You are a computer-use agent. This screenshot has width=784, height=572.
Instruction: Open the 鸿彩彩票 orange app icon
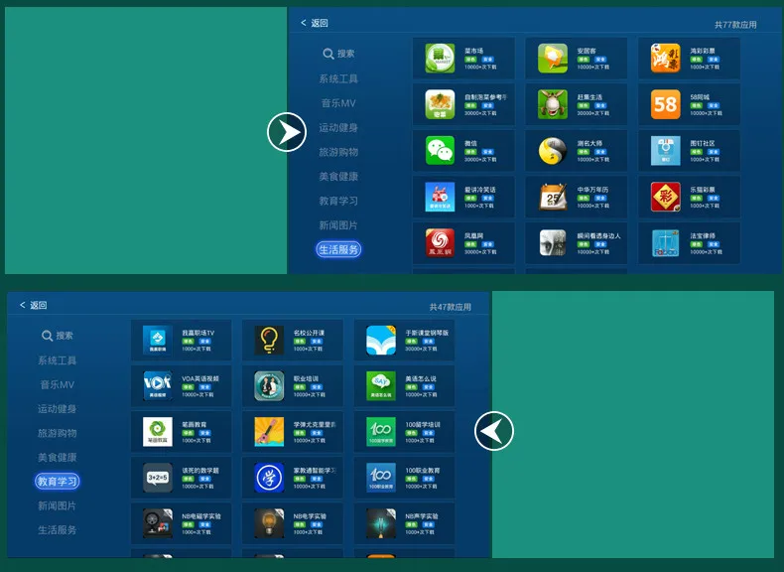(x=666, y=58)
